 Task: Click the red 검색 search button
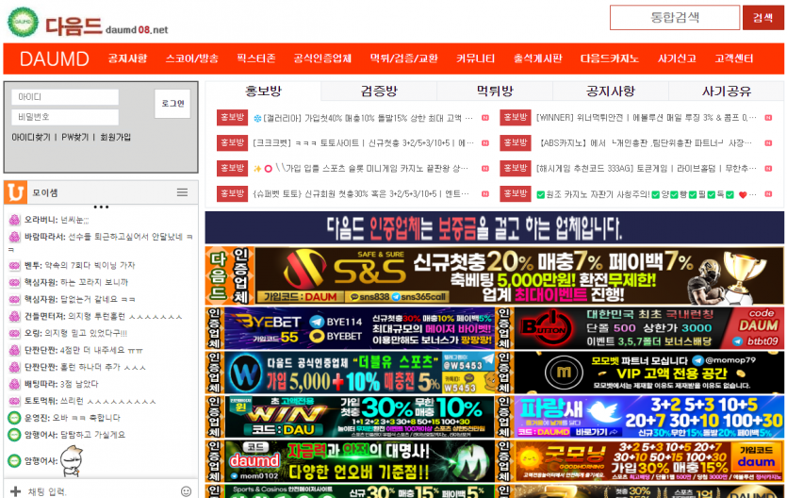(x=762, y=18)
